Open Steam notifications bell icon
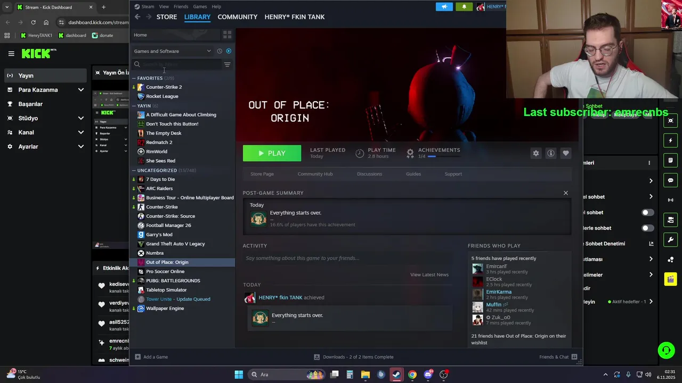The image size is (682, 383). click(464, 6)
